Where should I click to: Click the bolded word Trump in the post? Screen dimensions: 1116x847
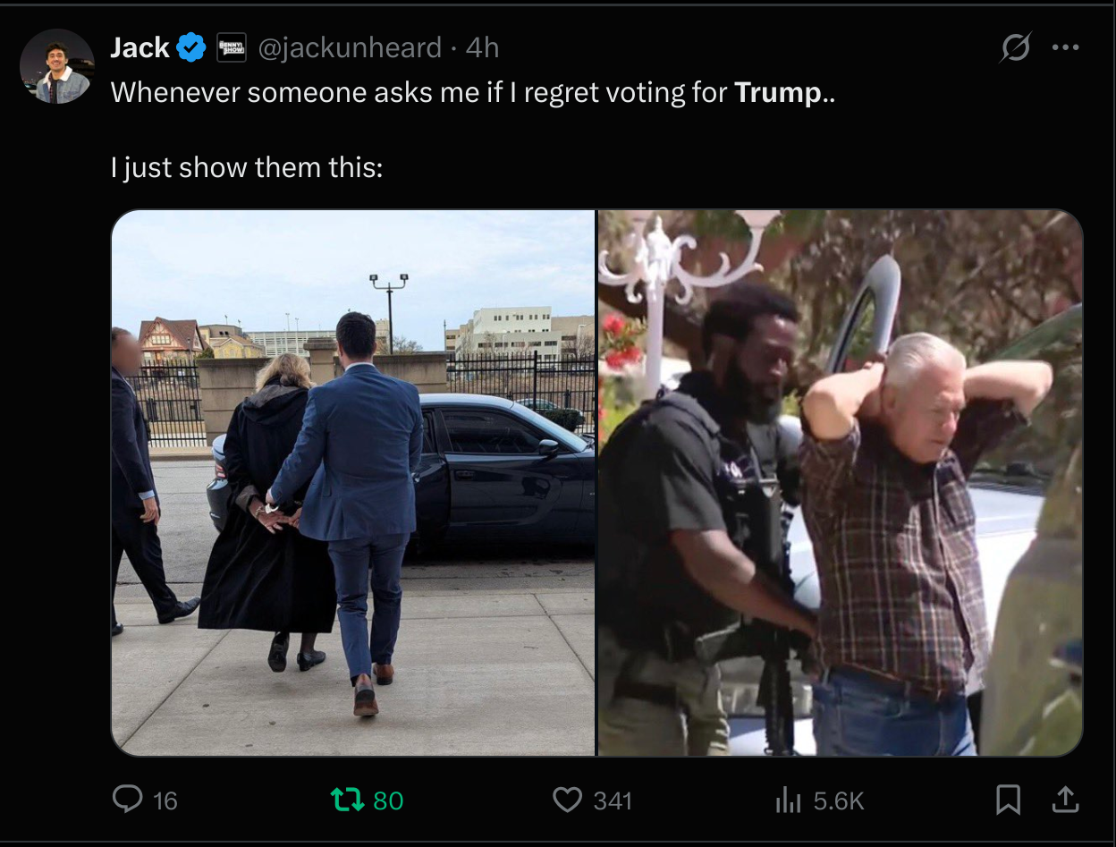777,92
